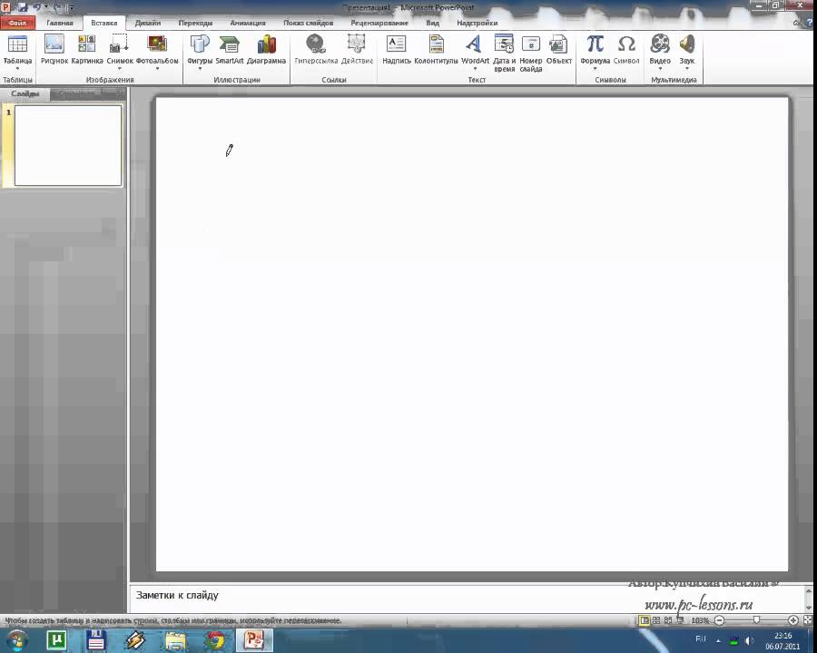Expand the Видео dropdown arrow
Image resolution: width=817 pixels, height=653 pixels.
660,69
